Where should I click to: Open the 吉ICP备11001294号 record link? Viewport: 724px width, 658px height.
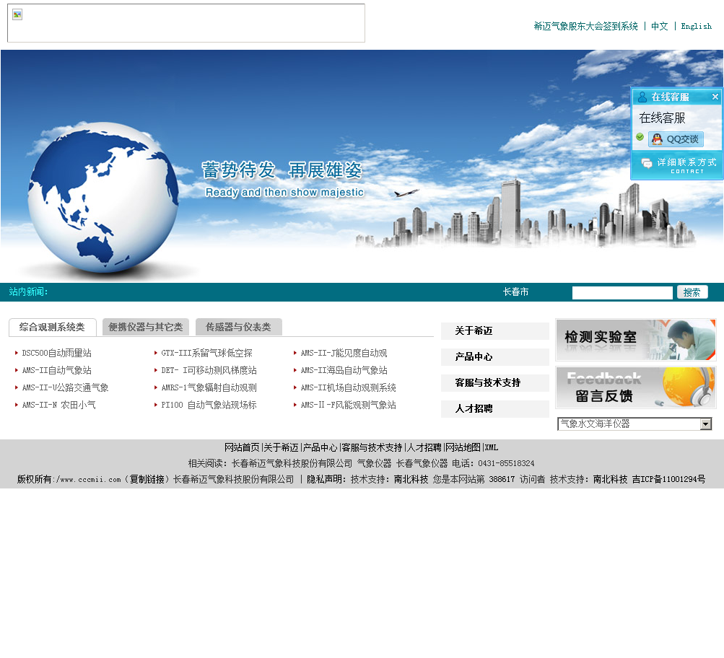668,479
